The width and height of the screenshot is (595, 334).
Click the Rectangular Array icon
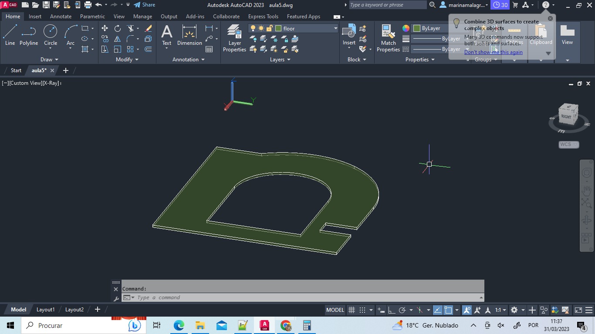pyautogui.click(x=130, y=49)
